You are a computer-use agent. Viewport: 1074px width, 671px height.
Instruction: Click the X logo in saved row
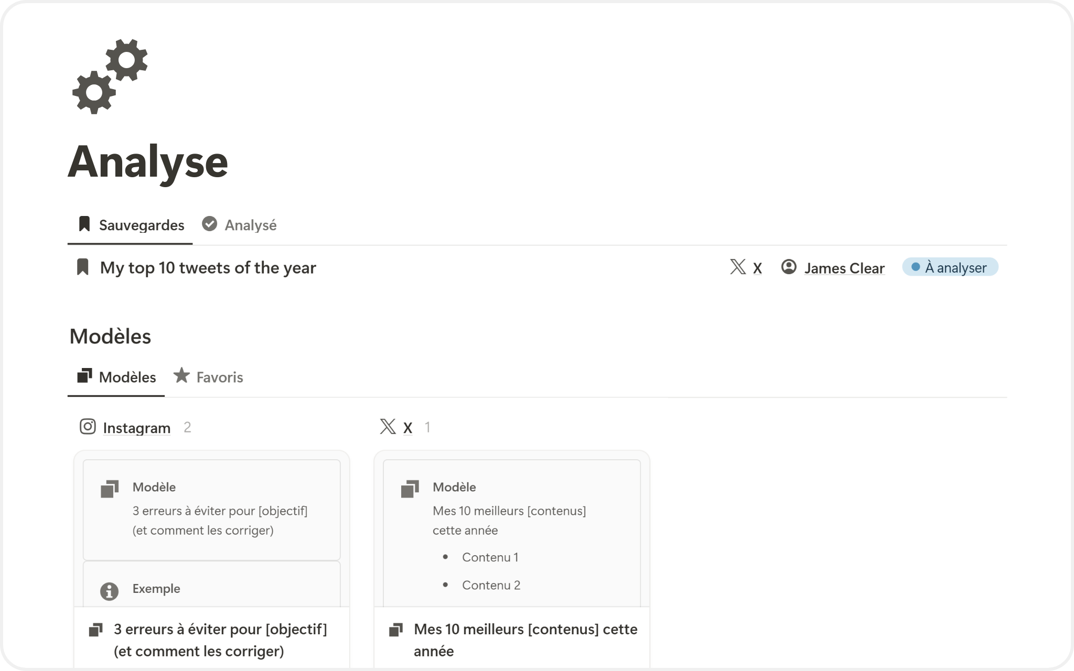click(x=738, y=267)
